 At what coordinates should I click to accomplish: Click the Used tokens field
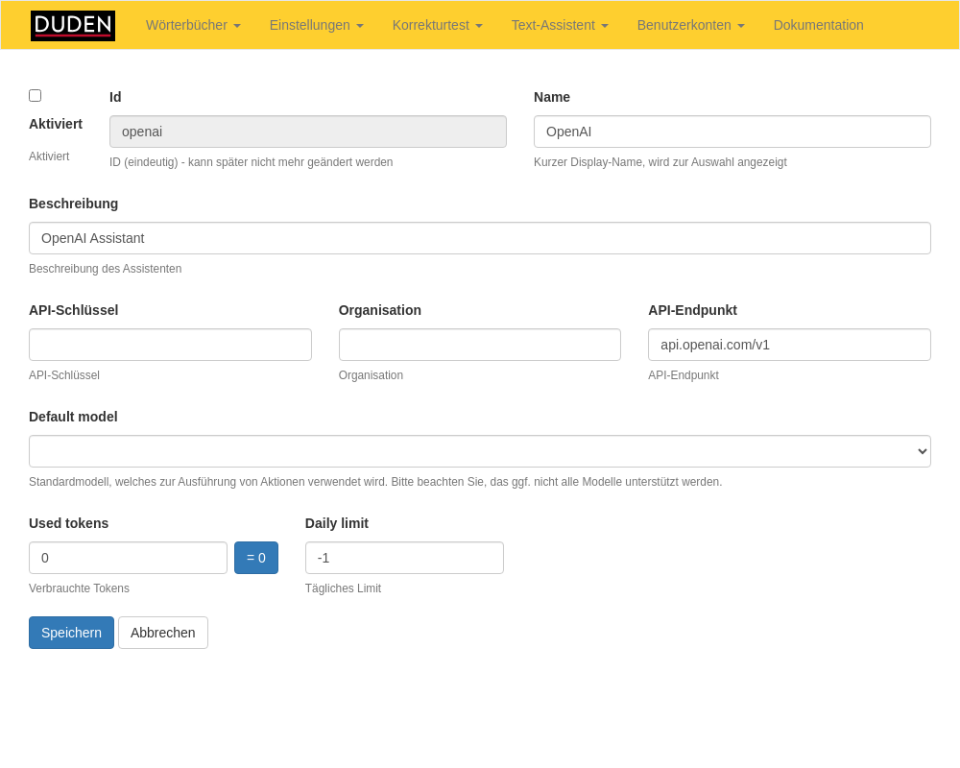tap(128, 558)
